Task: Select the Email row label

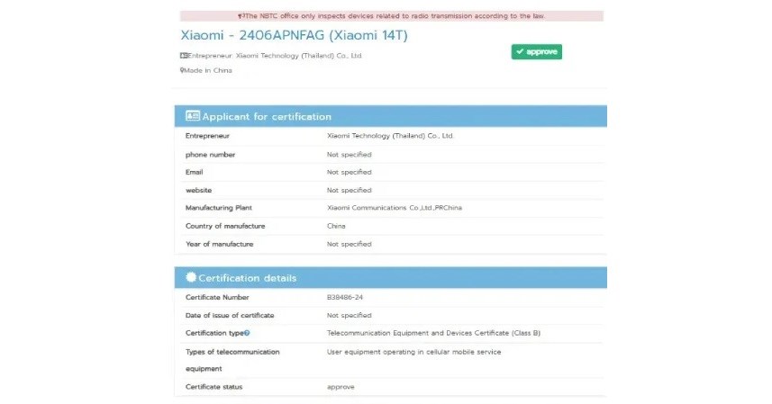Action: click(194, 172)
